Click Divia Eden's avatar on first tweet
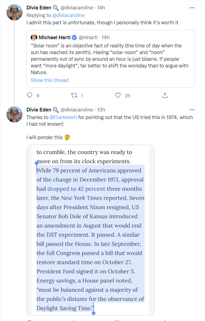The width and height of the screenshot is (205, 321). (x=14, y=12)
